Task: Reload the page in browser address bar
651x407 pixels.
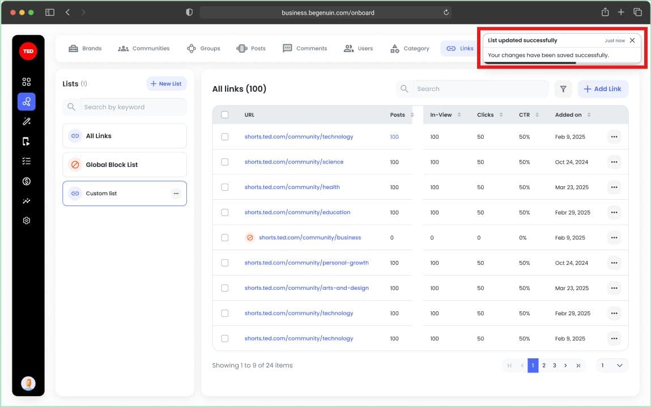Action: coord(446,12)
